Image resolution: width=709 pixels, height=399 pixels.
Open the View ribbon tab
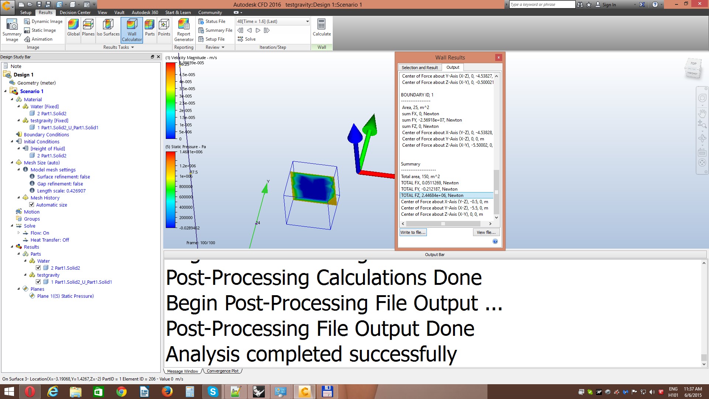[102, 13]
